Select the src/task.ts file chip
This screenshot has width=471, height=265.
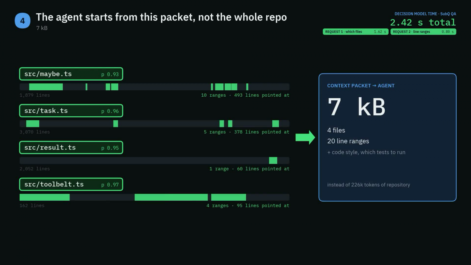coord(71,111)
